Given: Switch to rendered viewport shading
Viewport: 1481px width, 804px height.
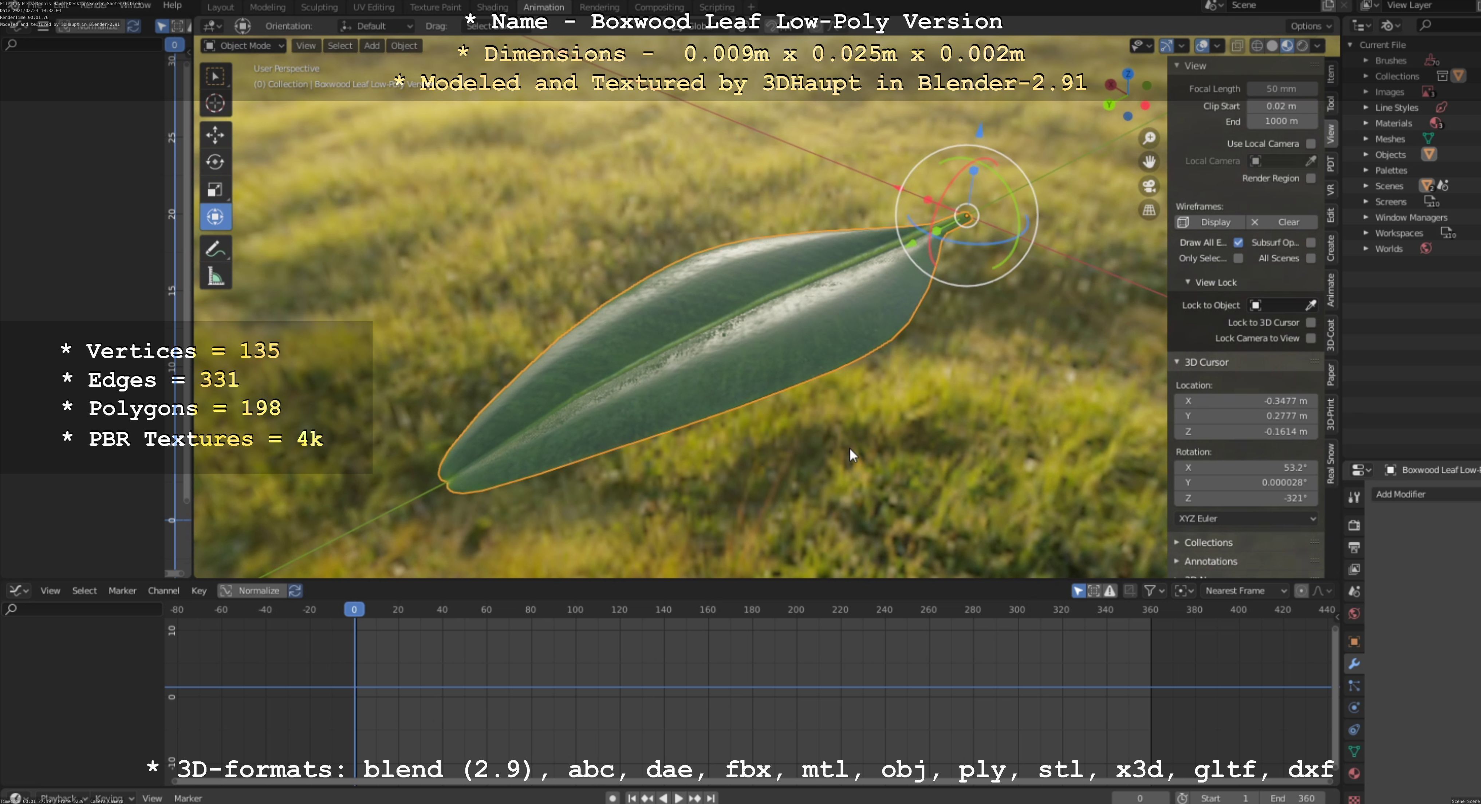Looking at the screenshot, I should [x=1302, y=46].
